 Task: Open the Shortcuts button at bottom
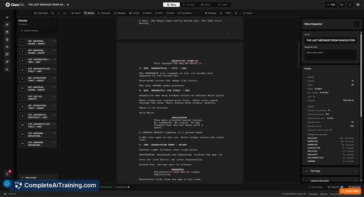pyautogui.click(x=355, y=187)
